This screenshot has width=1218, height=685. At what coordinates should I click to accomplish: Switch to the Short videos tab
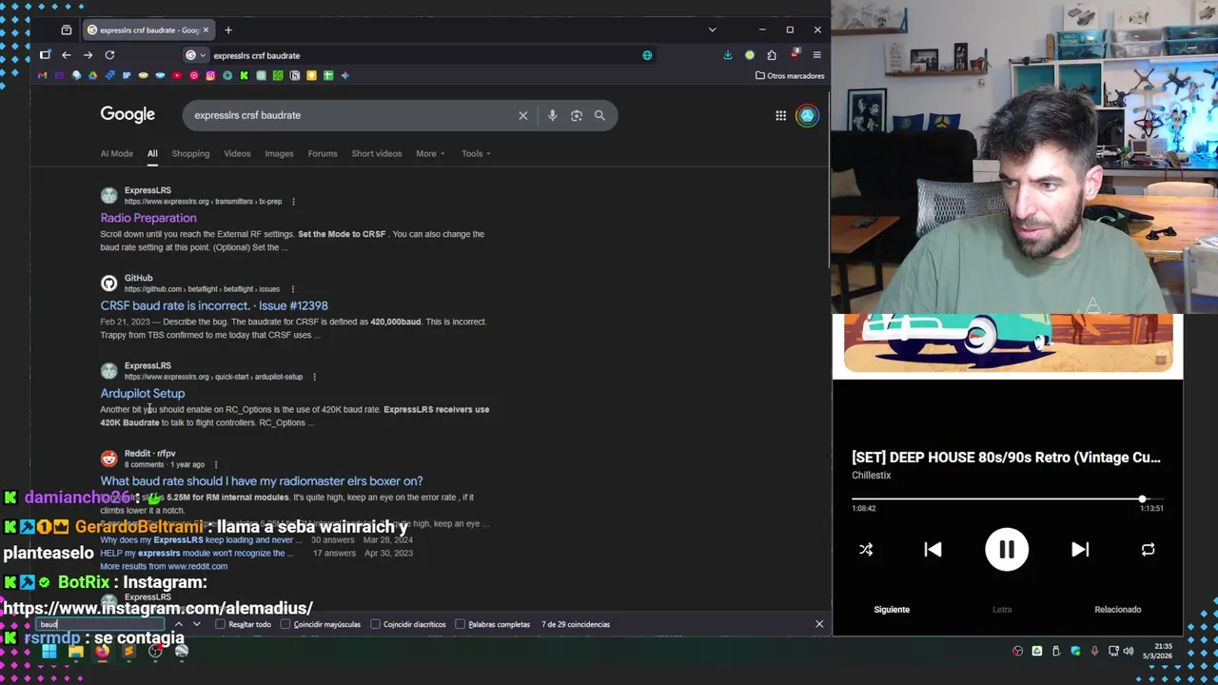(377, 153)
